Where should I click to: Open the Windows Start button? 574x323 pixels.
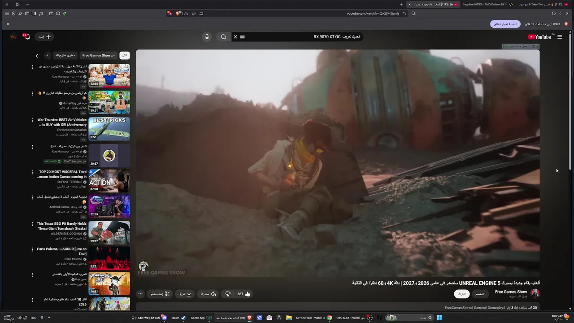tap(439, 318)
